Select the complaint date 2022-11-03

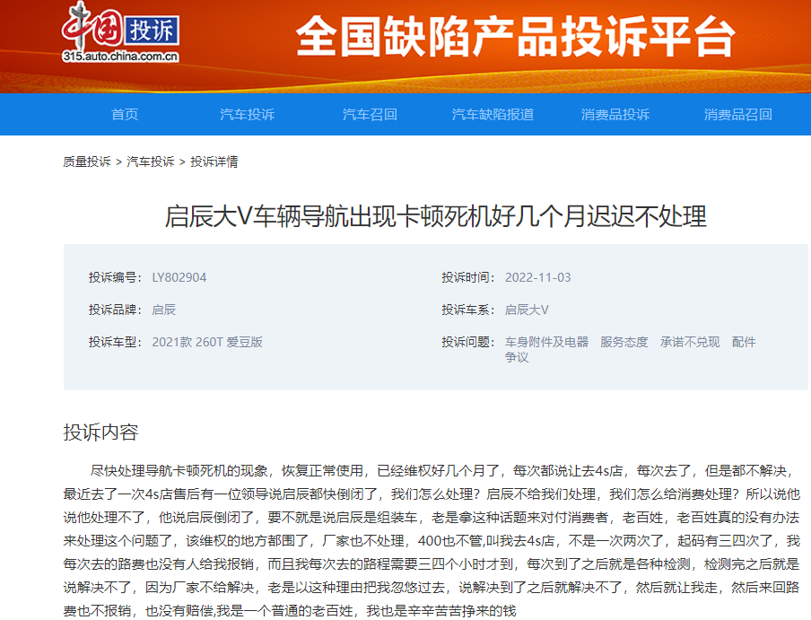538,277
